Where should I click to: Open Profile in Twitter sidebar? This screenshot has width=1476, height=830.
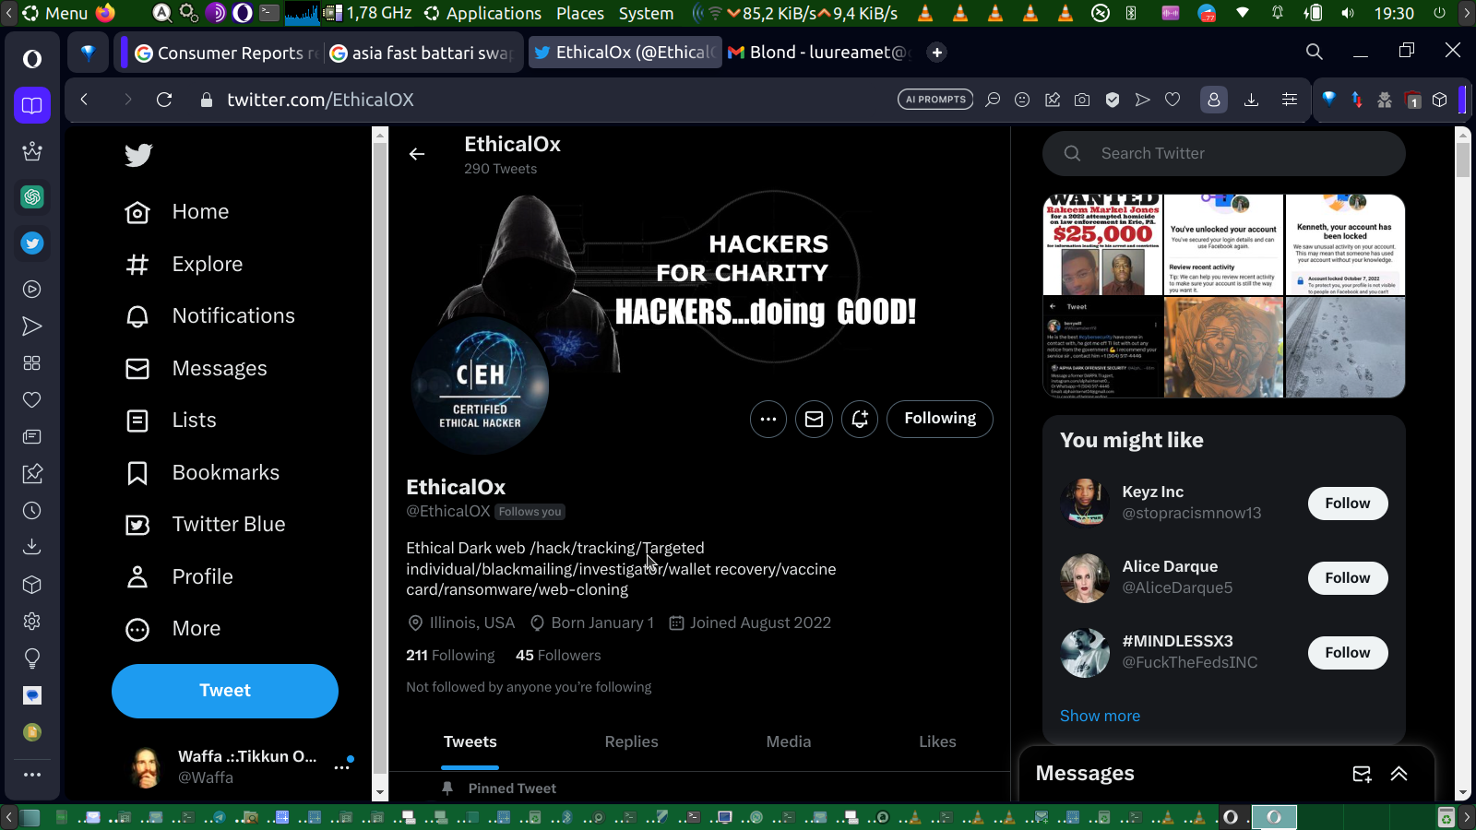tap(179, 577)
